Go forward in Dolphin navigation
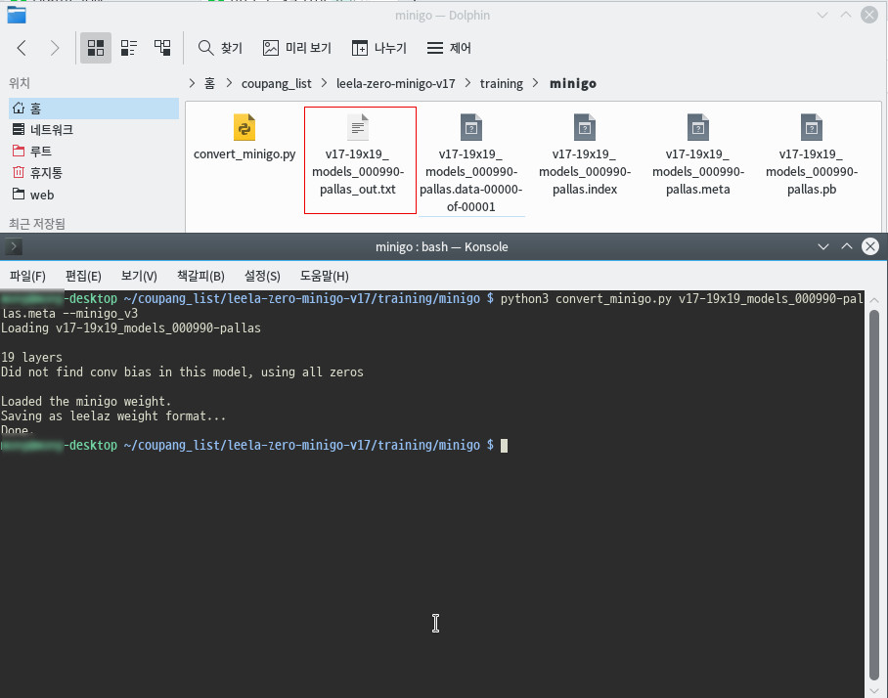This screenshot has height=698, width=888. 55,48
